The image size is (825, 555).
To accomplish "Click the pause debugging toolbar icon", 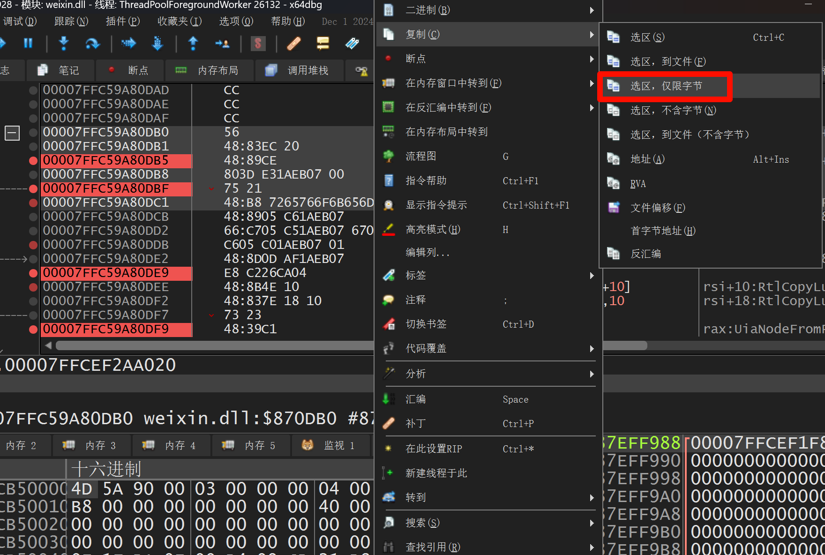I will [28, 44].
